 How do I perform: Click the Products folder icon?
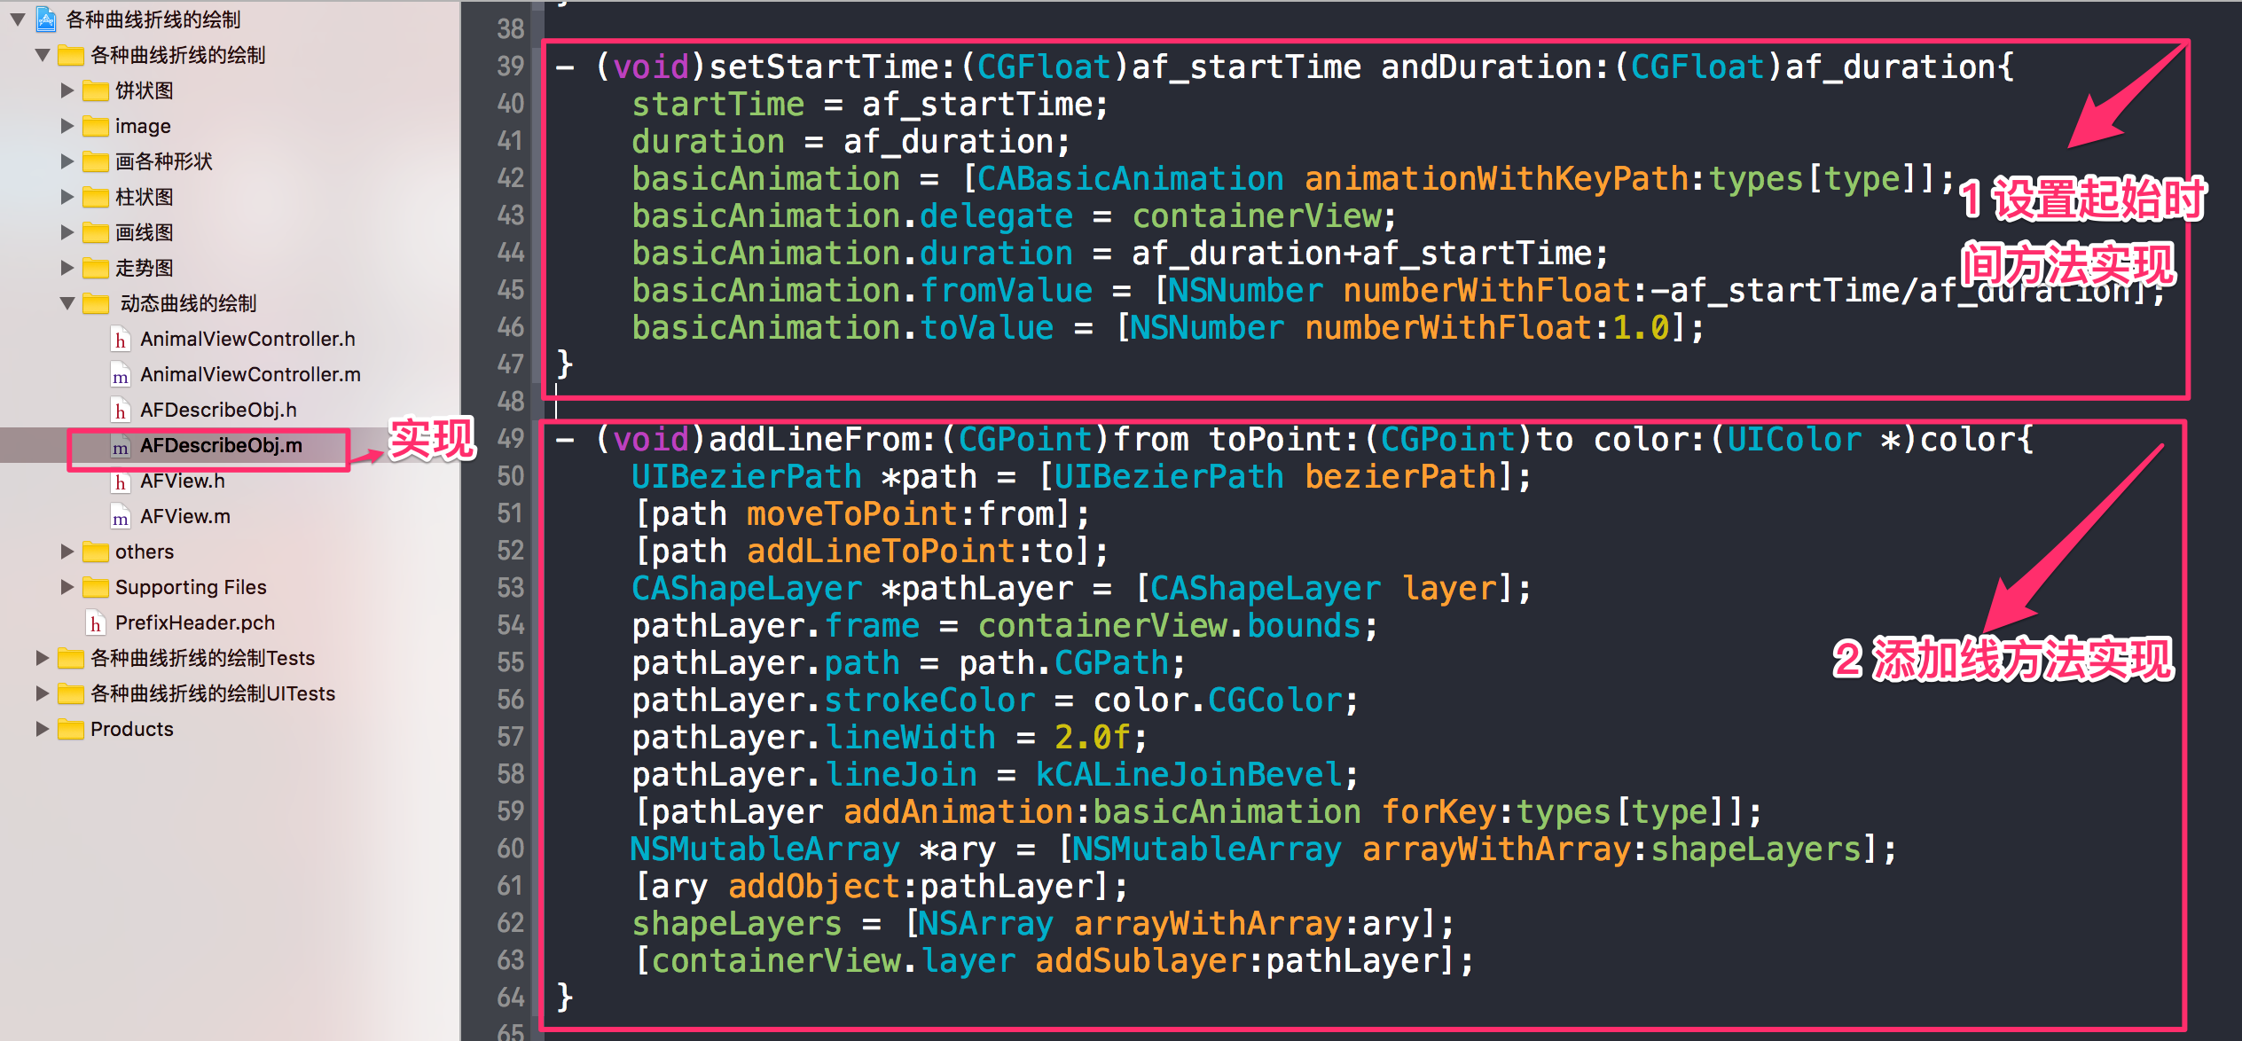tap(71, 730)
